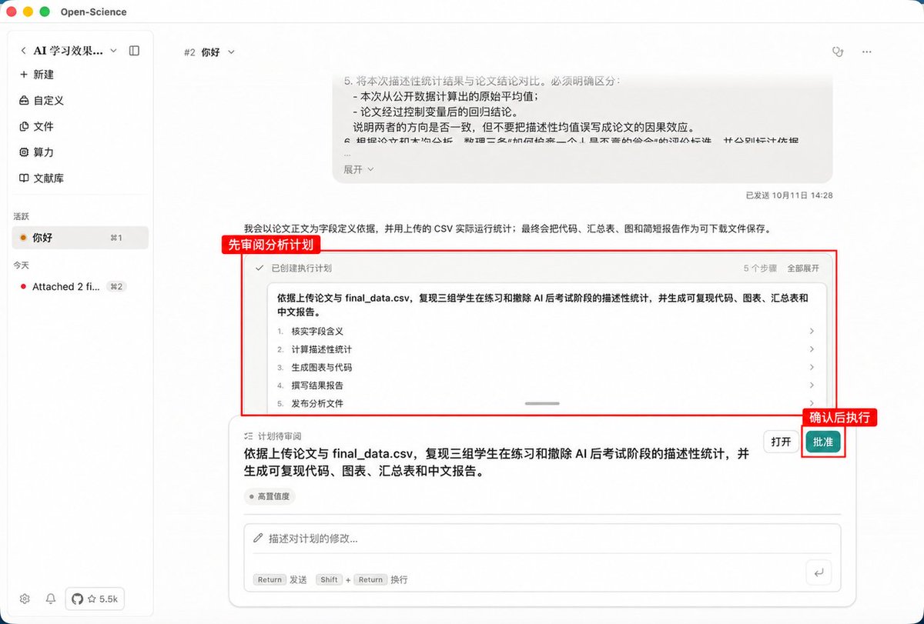924x624 pixels.
Task: Expand all plan steps with 全部展开
Action: coord(803,269)
